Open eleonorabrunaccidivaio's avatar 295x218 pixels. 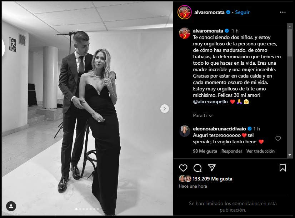[x=185, y=131]
